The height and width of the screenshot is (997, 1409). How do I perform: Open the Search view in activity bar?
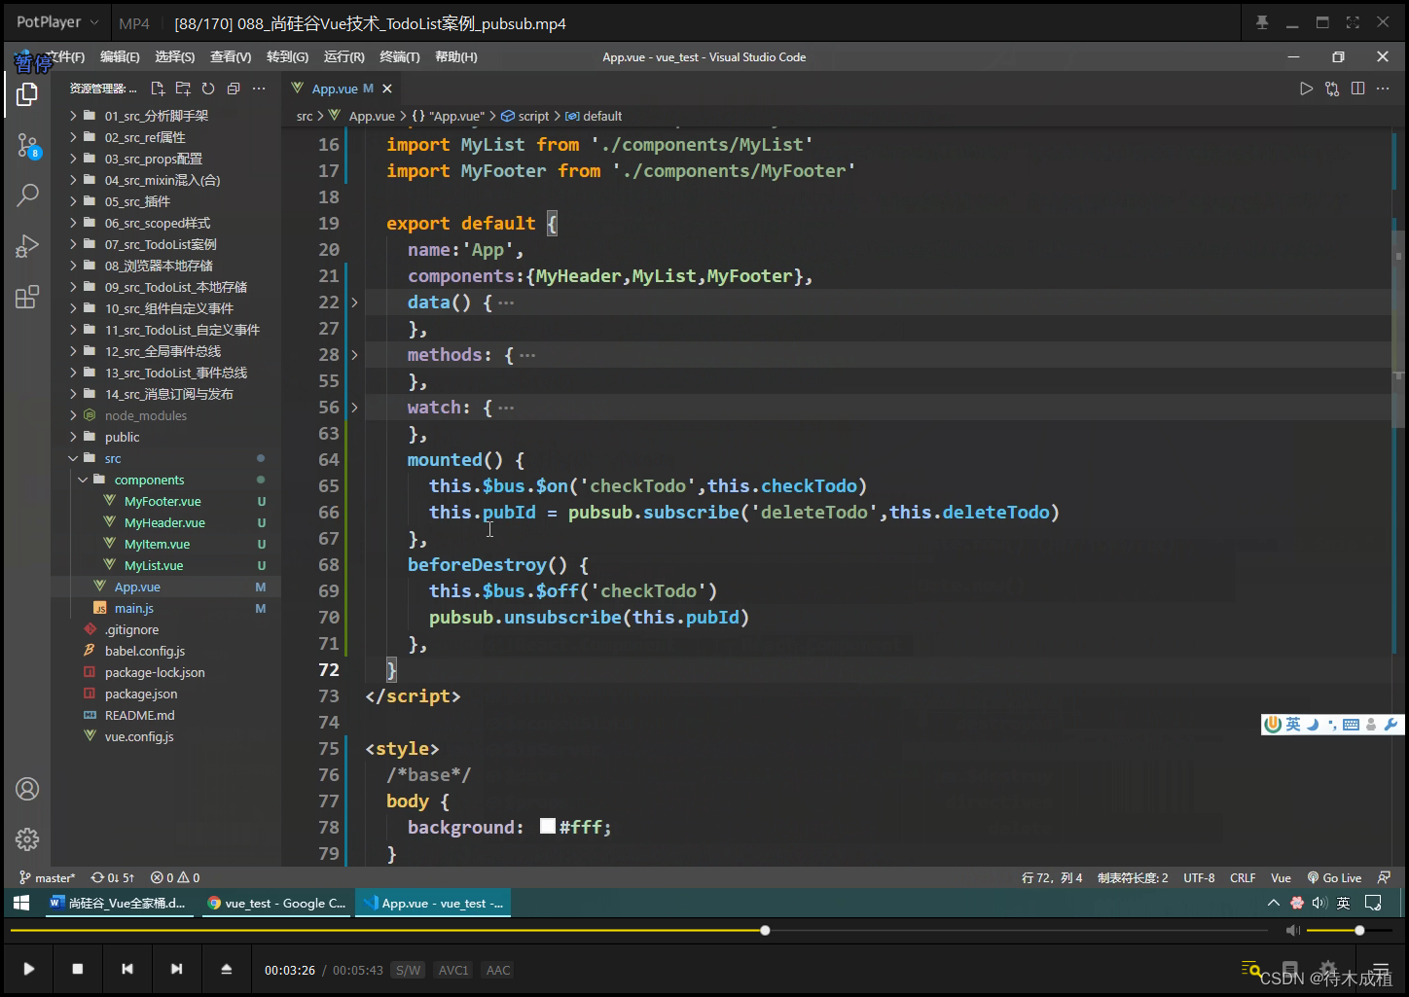click(x=27, y=195)
